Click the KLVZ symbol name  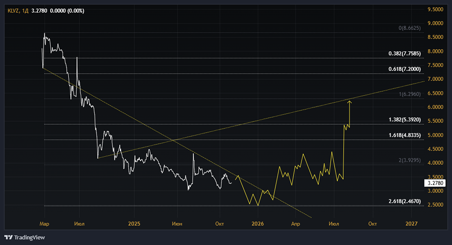coord(13,10)
